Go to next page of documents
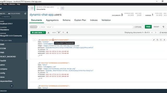The width and height of the screenshot is (167, 93). pyautogui.click(x=156, y=33)
